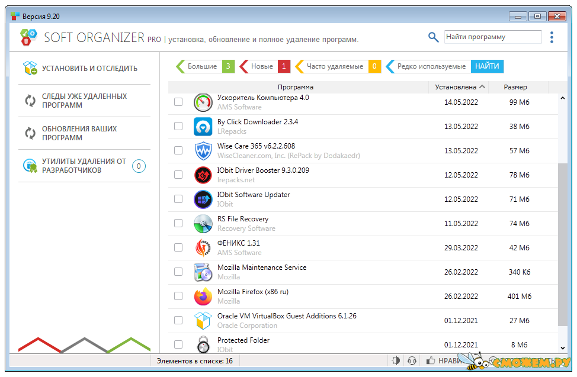Check the IObit Driver Booster checkbox
577x377 pixels.
(178, 175)
